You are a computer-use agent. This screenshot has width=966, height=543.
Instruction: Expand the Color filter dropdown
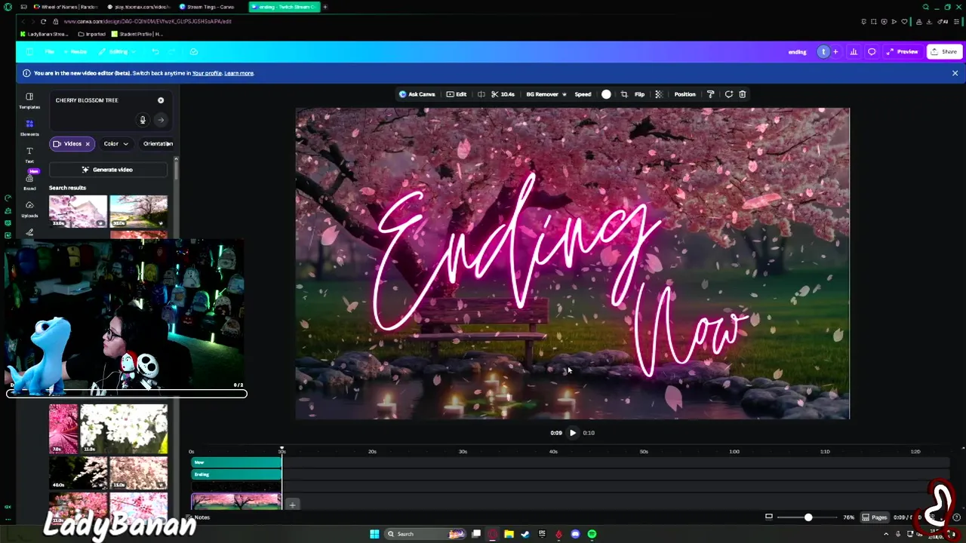click(x=116, y=143)
